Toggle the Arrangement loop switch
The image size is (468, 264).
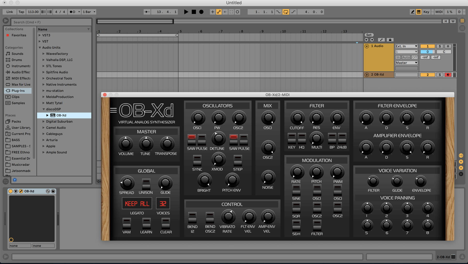286,12
